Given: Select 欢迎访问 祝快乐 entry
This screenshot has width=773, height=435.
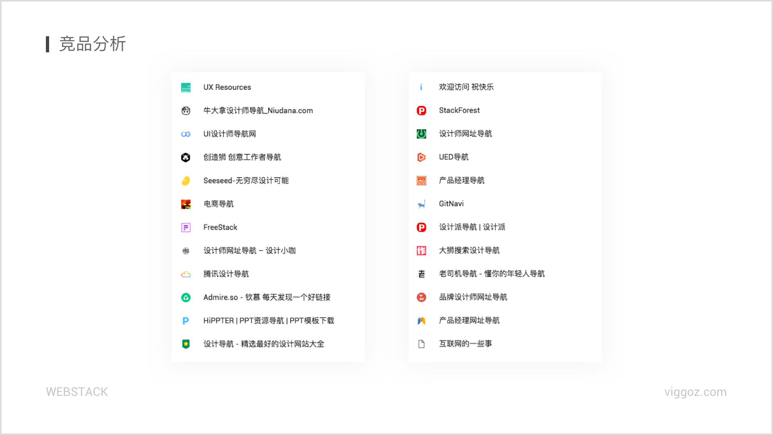Looking at the screenshot, I should click(466, 87).
